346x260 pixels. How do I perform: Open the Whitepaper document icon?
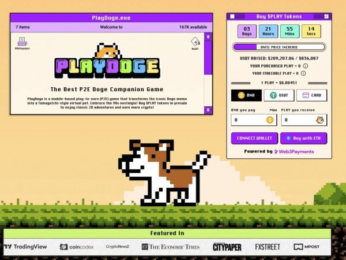[22, 43]
